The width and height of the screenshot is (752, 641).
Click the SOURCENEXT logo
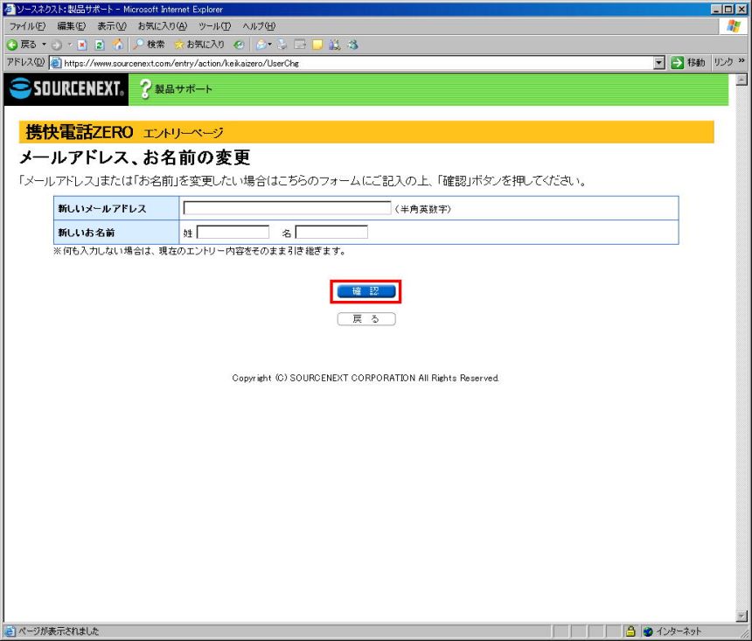click(66, 89)
